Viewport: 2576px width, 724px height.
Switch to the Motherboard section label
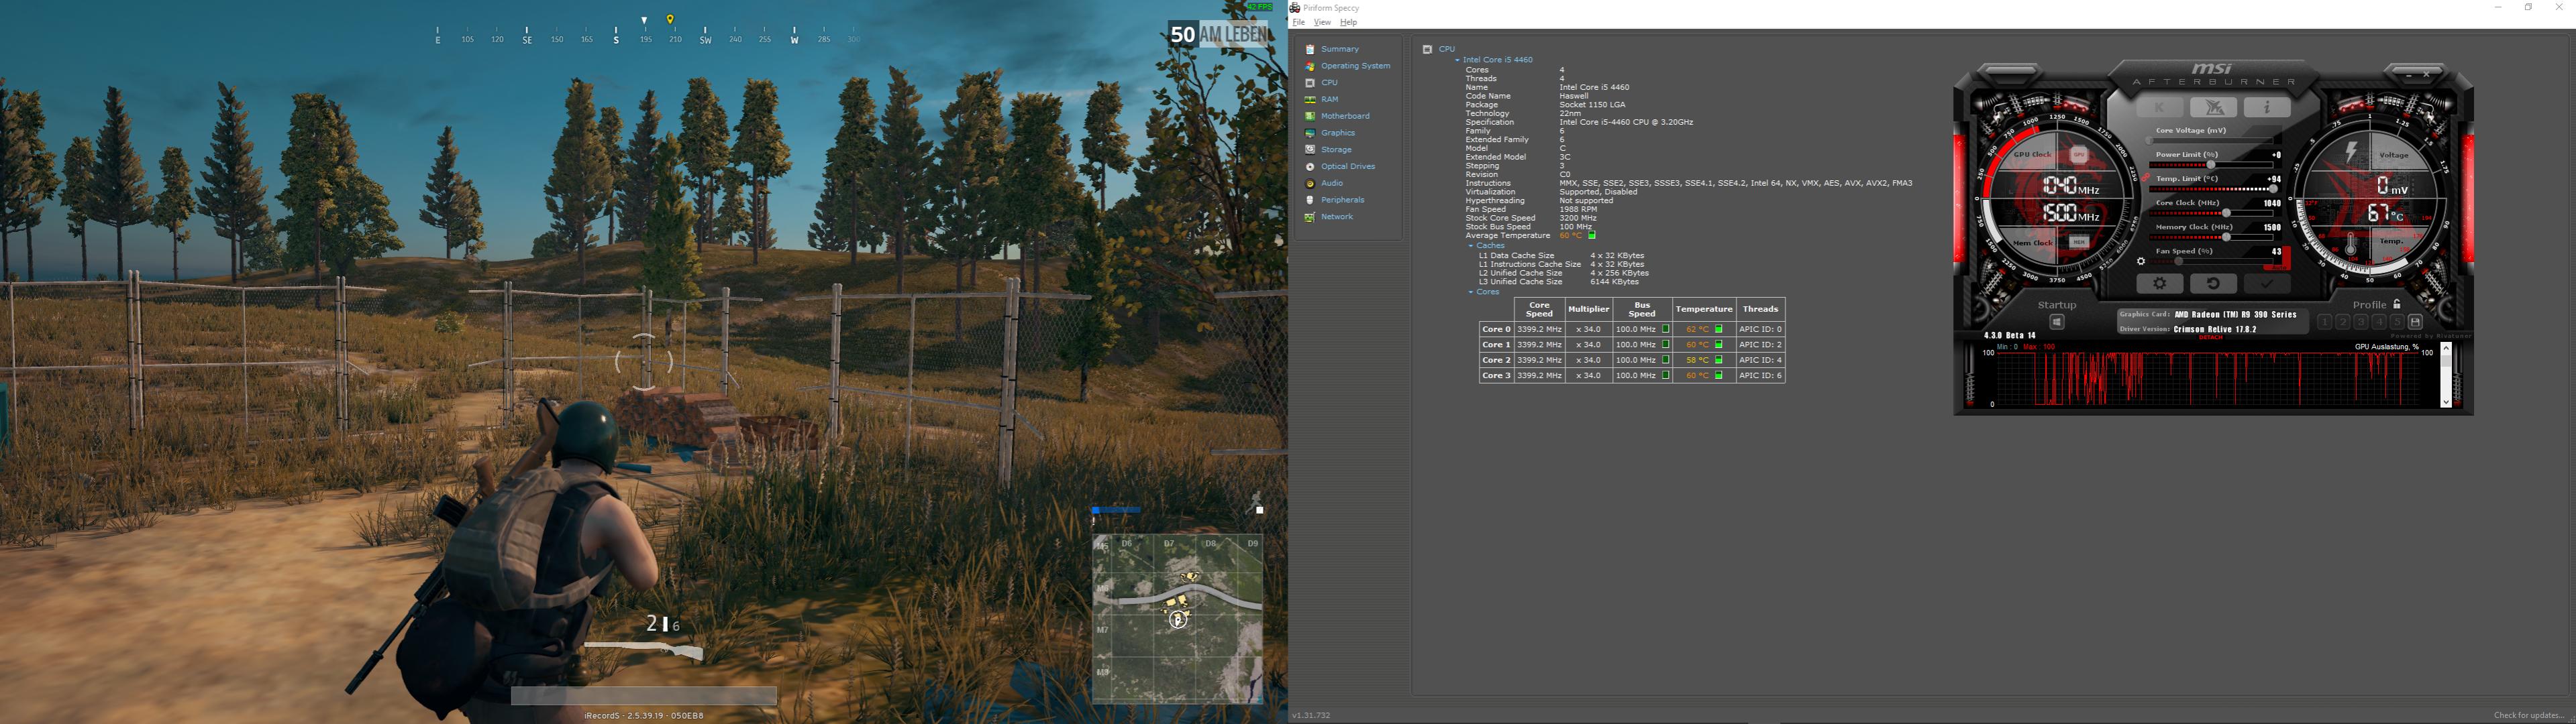1345,116
